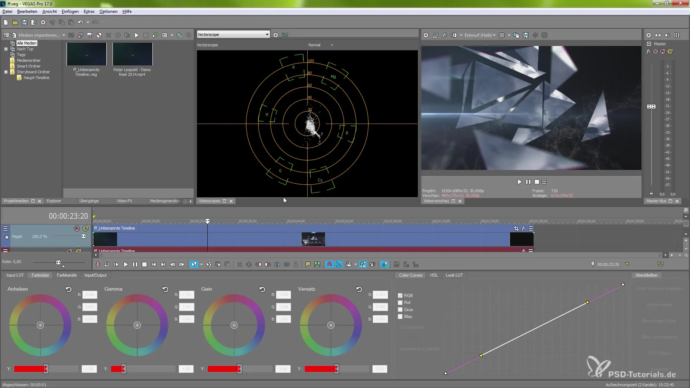Open overlays grid dropdown arrow in preview

pos(509,35)
